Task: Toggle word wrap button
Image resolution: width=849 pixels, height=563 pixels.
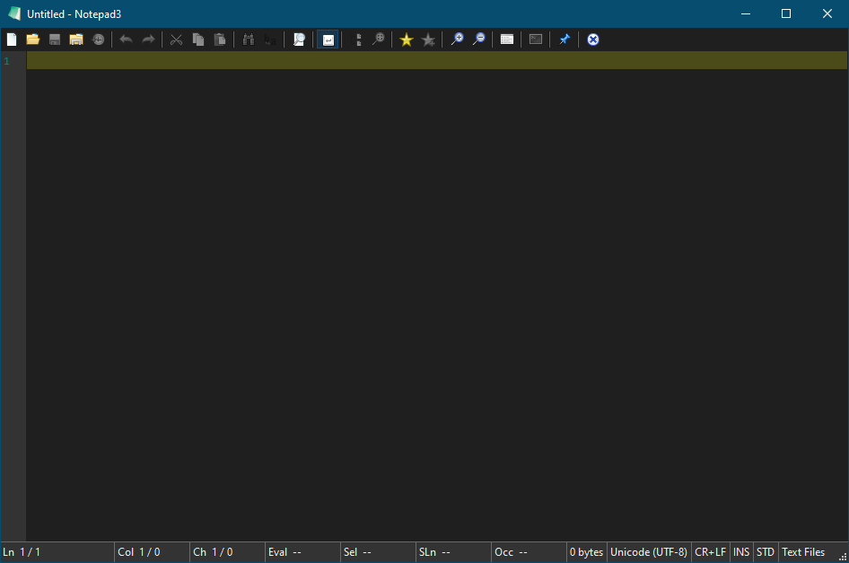Action: pos(328,40)
